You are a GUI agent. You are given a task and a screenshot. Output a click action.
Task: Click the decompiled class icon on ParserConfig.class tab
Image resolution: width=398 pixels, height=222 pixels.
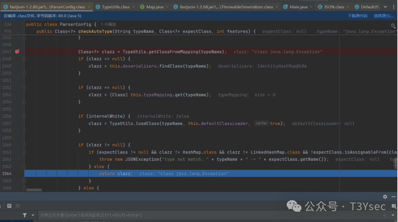(5, 6)
